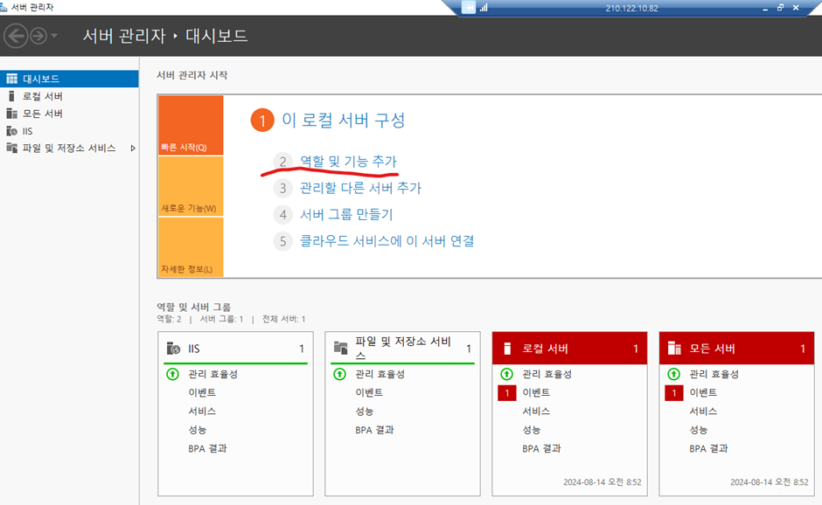Click green 관리 효율성 icon in 모든 서버 tile

[x=672, y=374]
